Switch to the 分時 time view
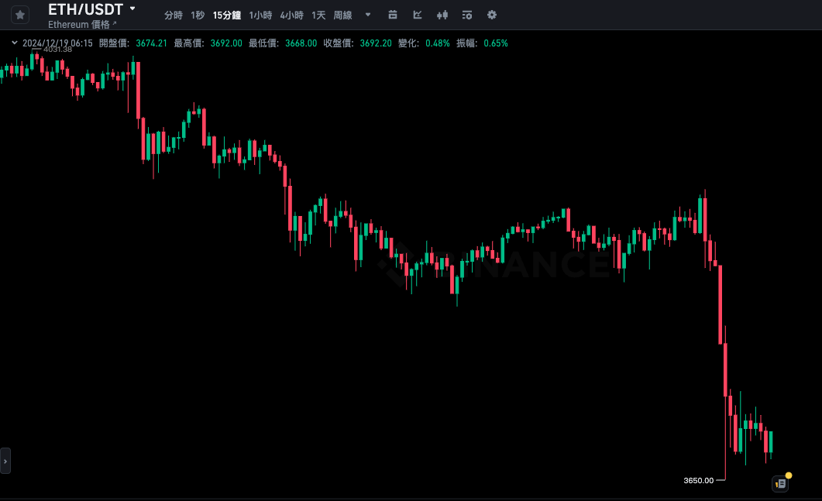 point(174,15)
